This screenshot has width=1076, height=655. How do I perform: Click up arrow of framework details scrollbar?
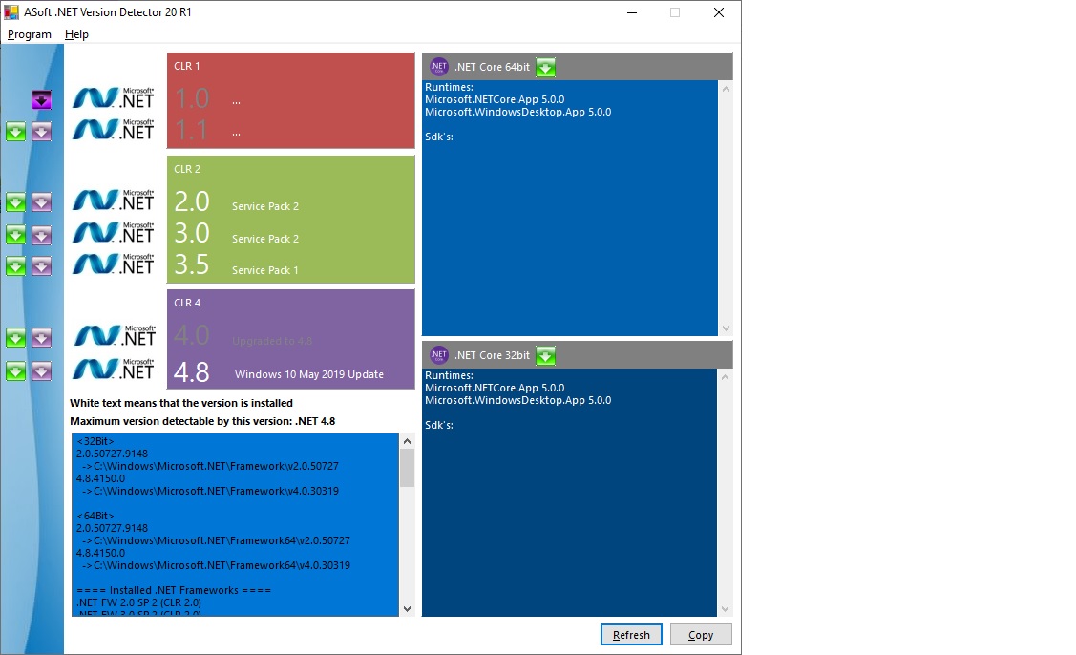[407, 441]
